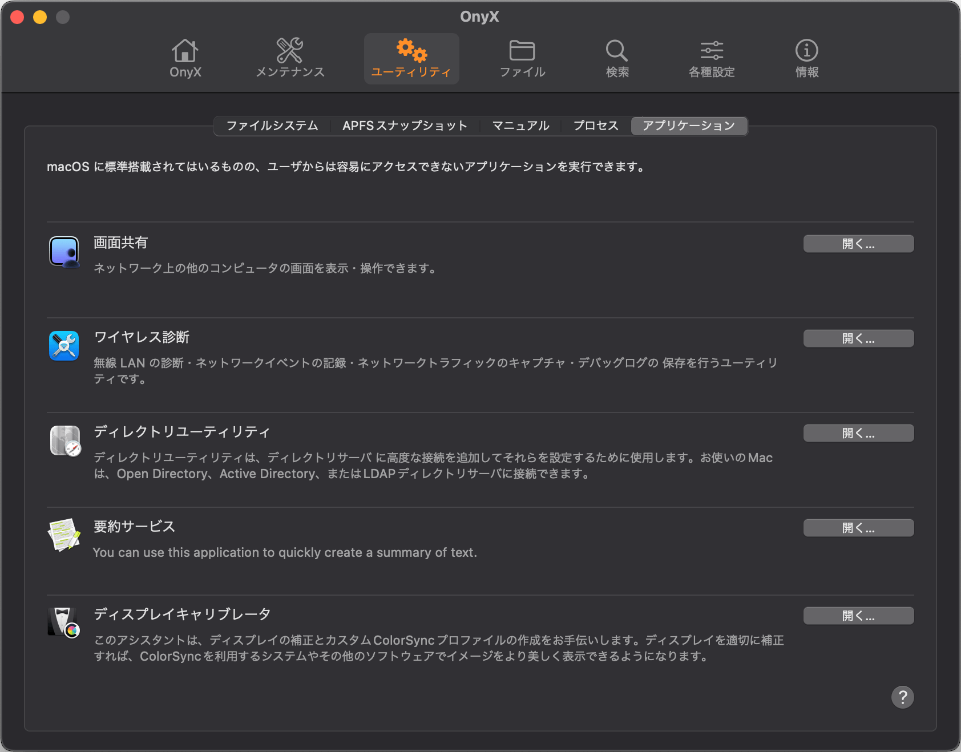The height and width of the screenshot is (752, 961).
Task: Open the 検索 magnifier toolbar icon
Action: [x=617, y=59]
